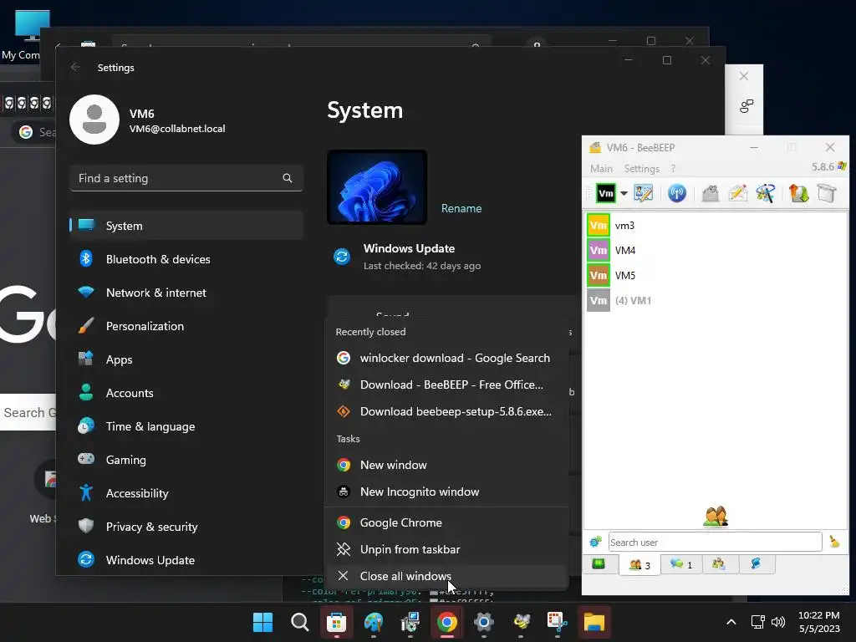The height and width of the screenshot is (642, 856).
Task: Switch to the groups tab in BeeBEEP
Action: pos(718,564)
